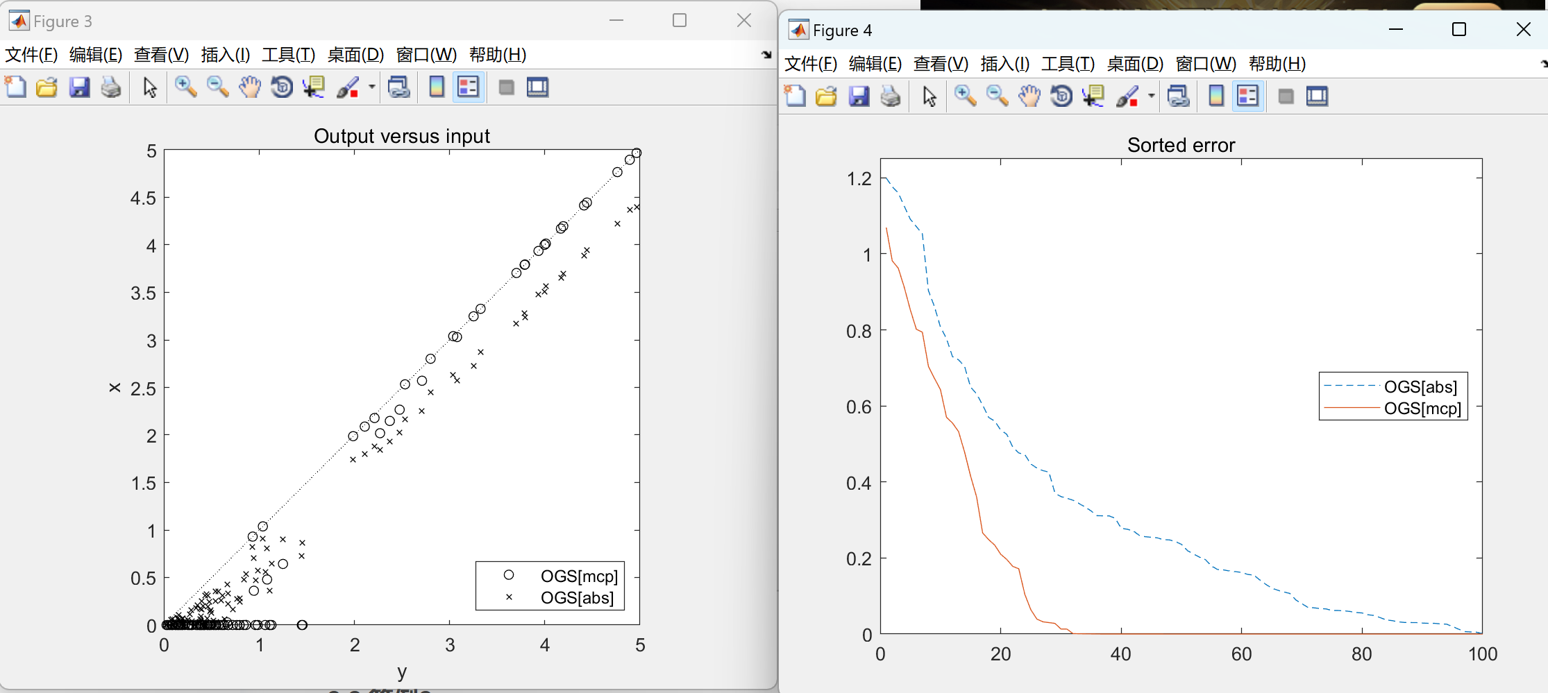Select Edit Plot arrow in Figure 3
Screen dimensions: 1548x693
point(149,87)
